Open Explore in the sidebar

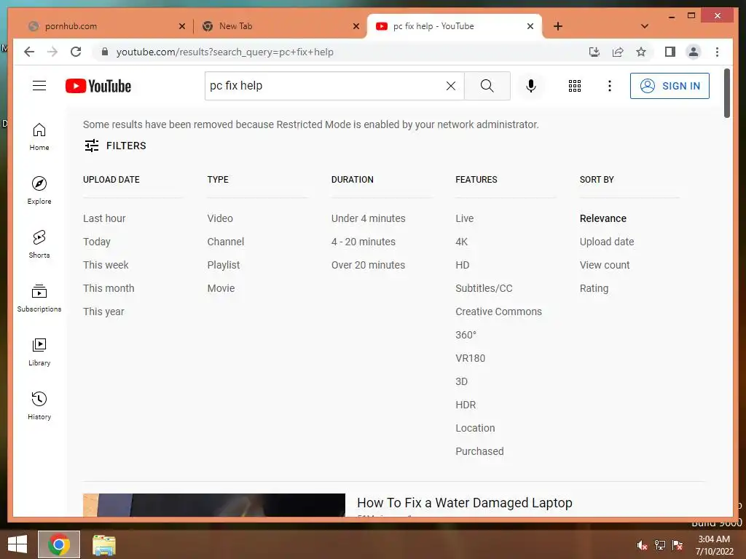point(39,191)
